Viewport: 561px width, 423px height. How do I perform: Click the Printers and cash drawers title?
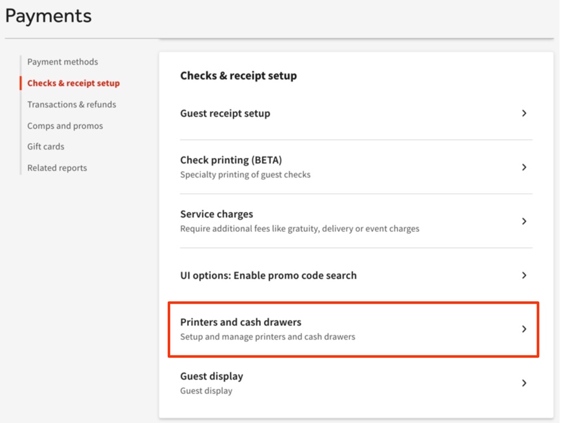pos(241,322)
